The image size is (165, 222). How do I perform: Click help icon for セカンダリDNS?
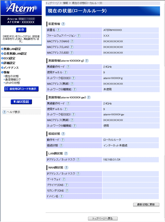pos(67,191)
